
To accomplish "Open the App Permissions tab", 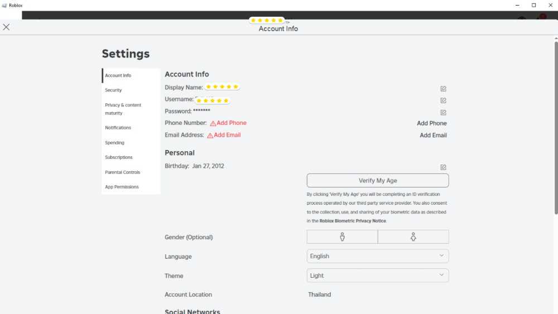I will click(x=131, y=187).
